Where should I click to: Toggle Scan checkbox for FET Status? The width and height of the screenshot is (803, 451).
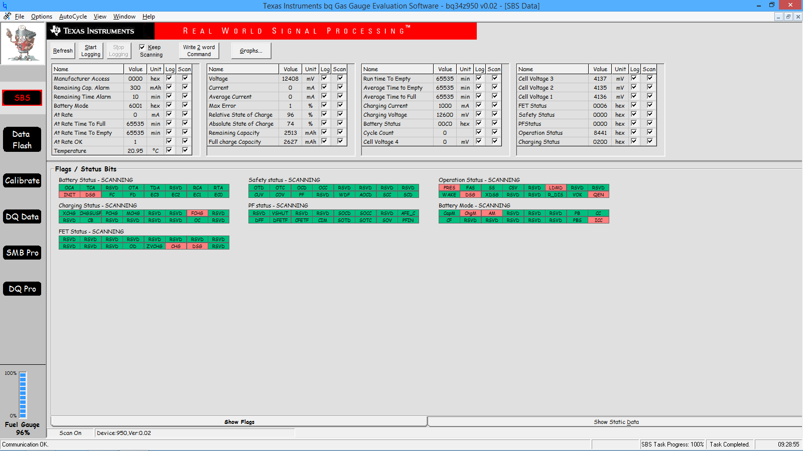[x=650, y=105]
